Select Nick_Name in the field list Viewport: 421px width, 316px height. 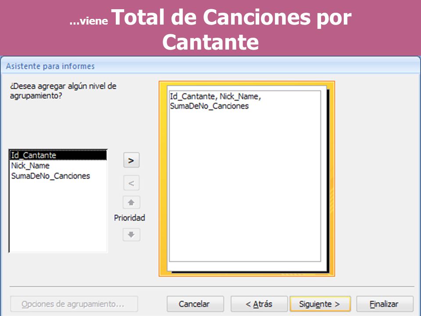(x=58, y=165)
